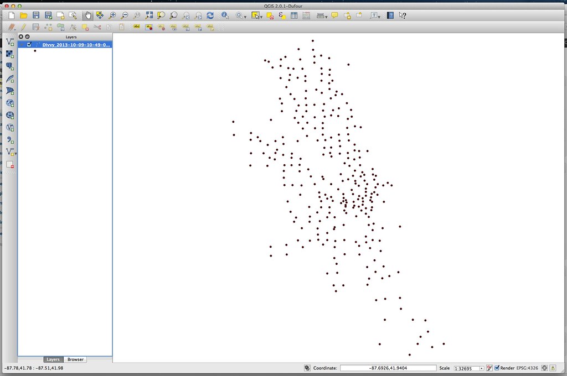Image resolution: width=567 pixels, height=376 pixels.
Task: Zoom to layer extent
Action: click(x=173, y=15)
